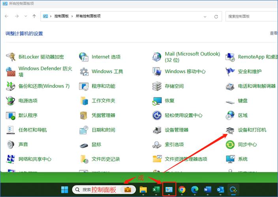Click the 同步中心 green icon
Screen dimensions: 278x197
tap(230, 145)
